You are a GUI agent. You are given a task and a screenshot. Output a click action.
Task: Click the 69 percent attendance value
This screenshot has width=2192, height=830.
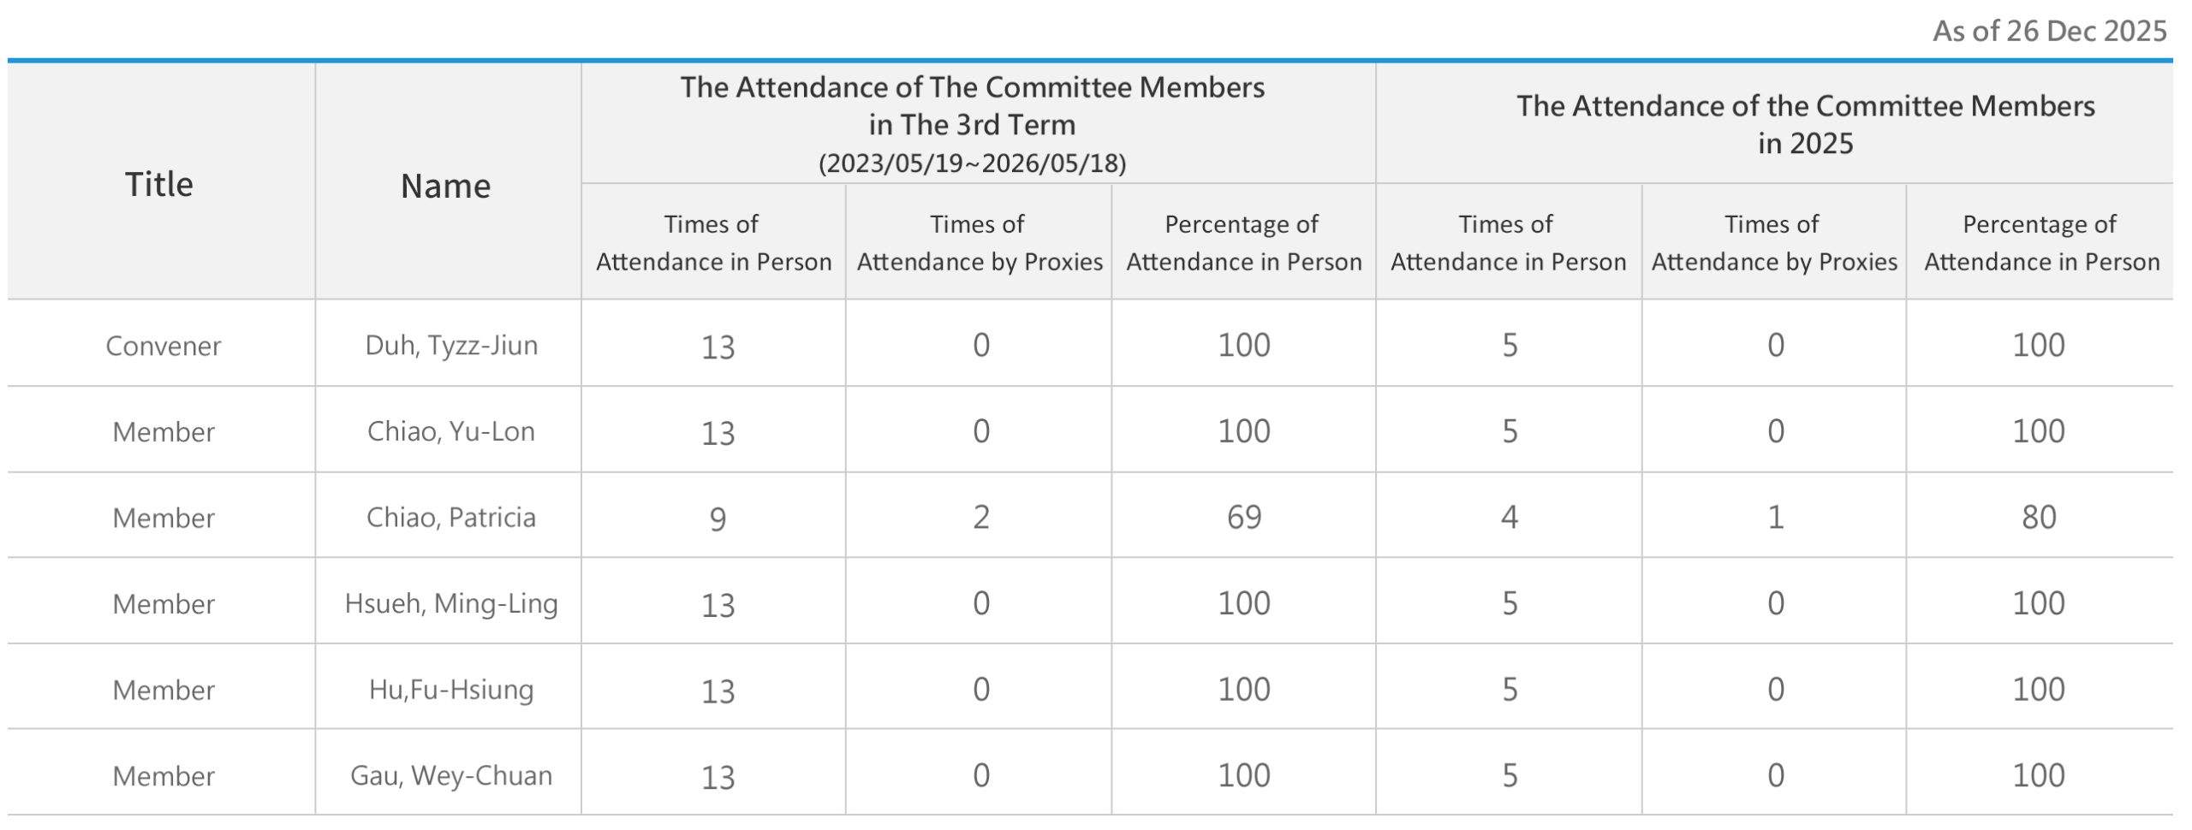tap(1243, 517)
